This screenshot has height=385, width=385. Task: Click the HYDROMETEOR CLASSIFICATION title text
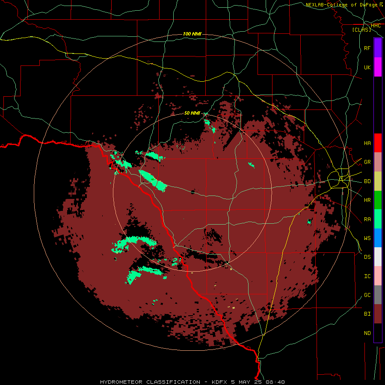150,382
